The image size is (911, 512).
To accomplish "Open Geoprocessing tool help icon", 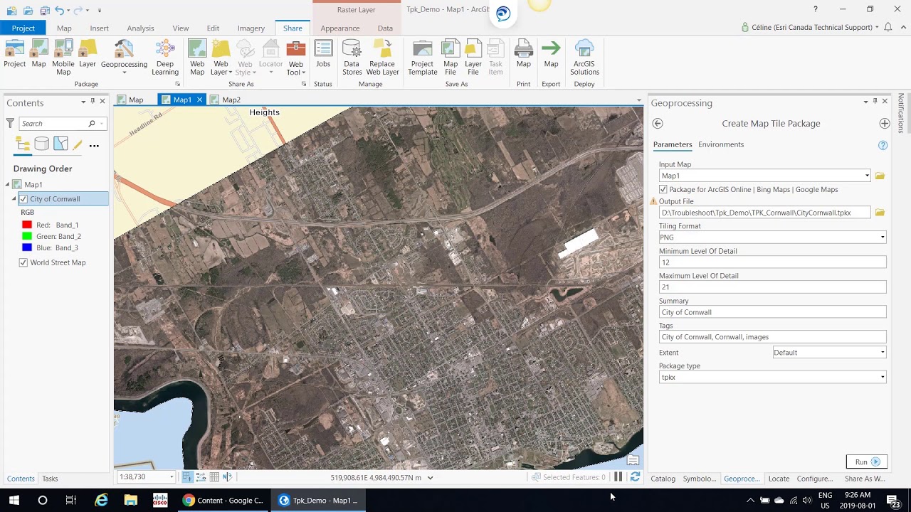I will point(883,145).
